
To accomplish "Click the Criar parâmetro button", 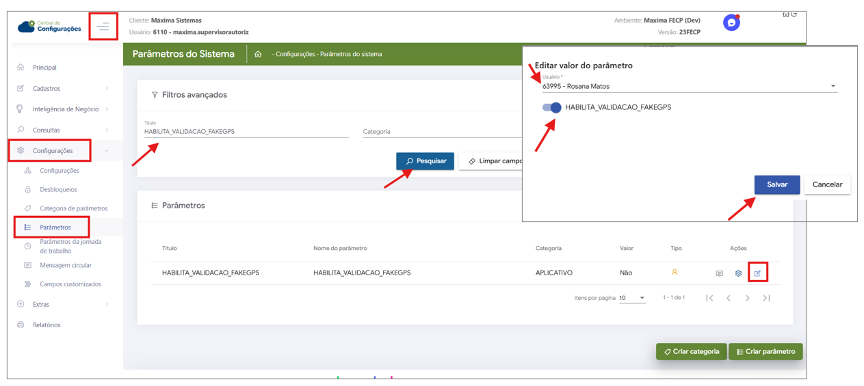I will [x=765, y=352].
